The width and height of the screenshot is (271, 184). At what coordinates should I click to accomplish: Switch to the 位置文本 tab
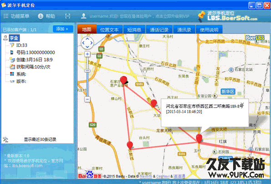coord(109,30)
